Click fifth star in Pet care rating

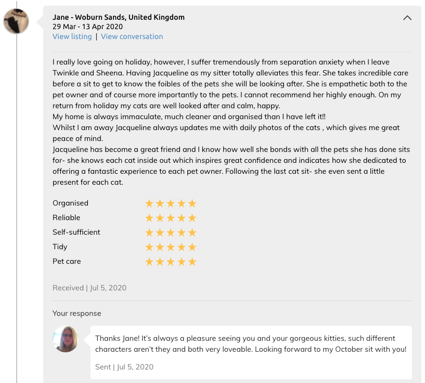pos(192,262)
